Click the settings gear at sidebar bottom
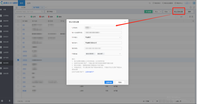The width and height of the screenshot is (197, 104). click(2, 101)
